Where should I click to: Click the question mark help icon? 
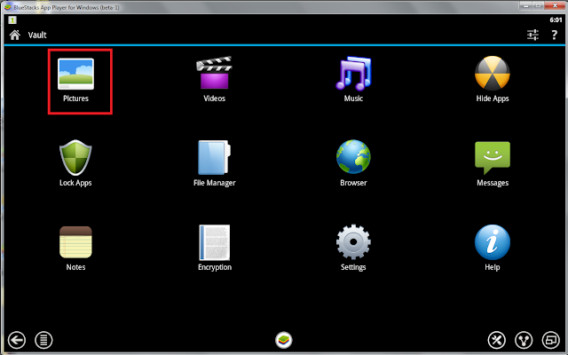pos(554,35)
